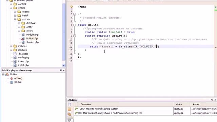Click the MzLite class icon in Navigator
This screenshot has width=217, height=122.
tap(7, 75)
